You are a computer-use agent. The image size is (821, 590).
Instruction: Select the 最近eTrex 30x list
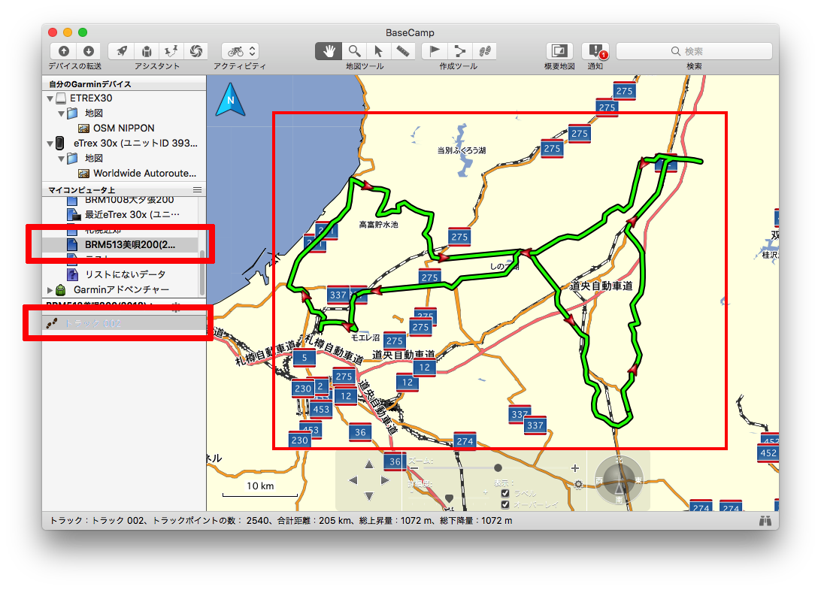pyautogui.click(x=123, y=215)
